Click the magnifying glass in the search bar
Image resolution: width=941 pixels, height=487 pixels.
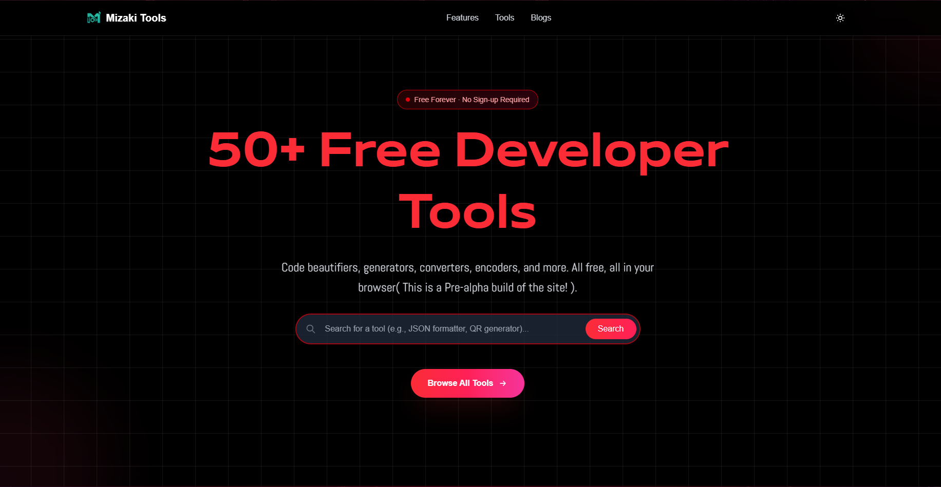tap(311, 328)
